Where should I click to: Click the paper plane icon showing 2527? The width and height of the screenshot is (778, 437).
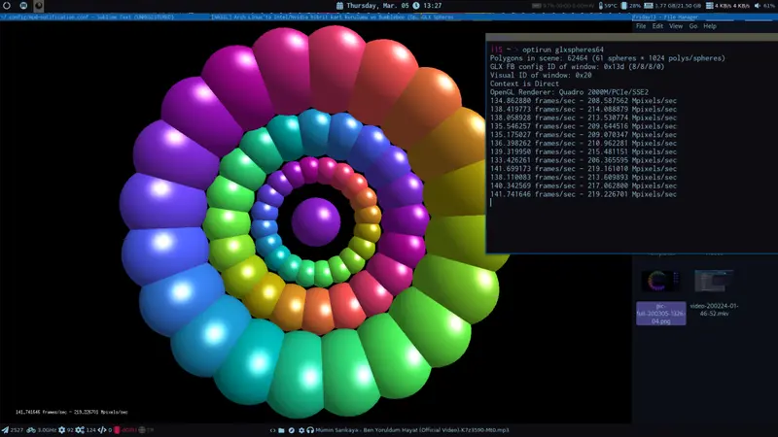tap(5, 430)
